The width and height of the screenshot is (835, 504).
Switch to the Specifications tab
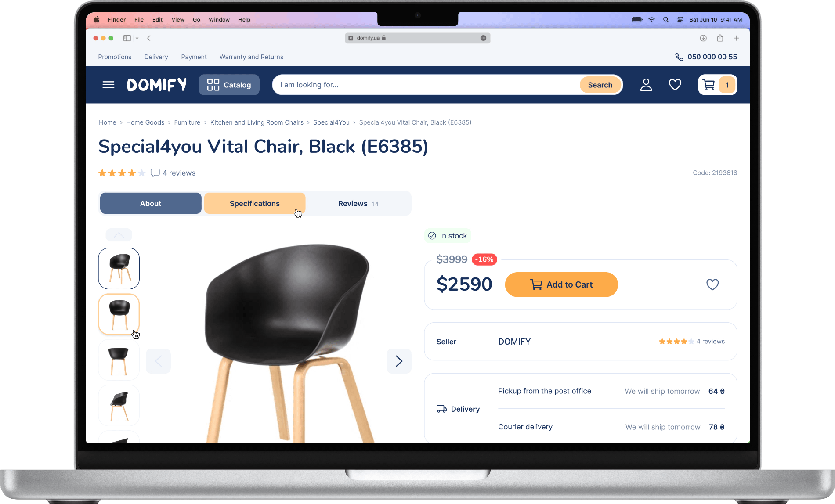click(255, 203)
